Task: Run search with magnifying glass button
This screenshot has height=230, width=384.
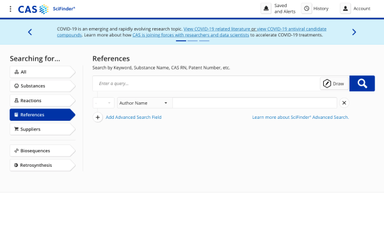Action: tap(362, 83)
